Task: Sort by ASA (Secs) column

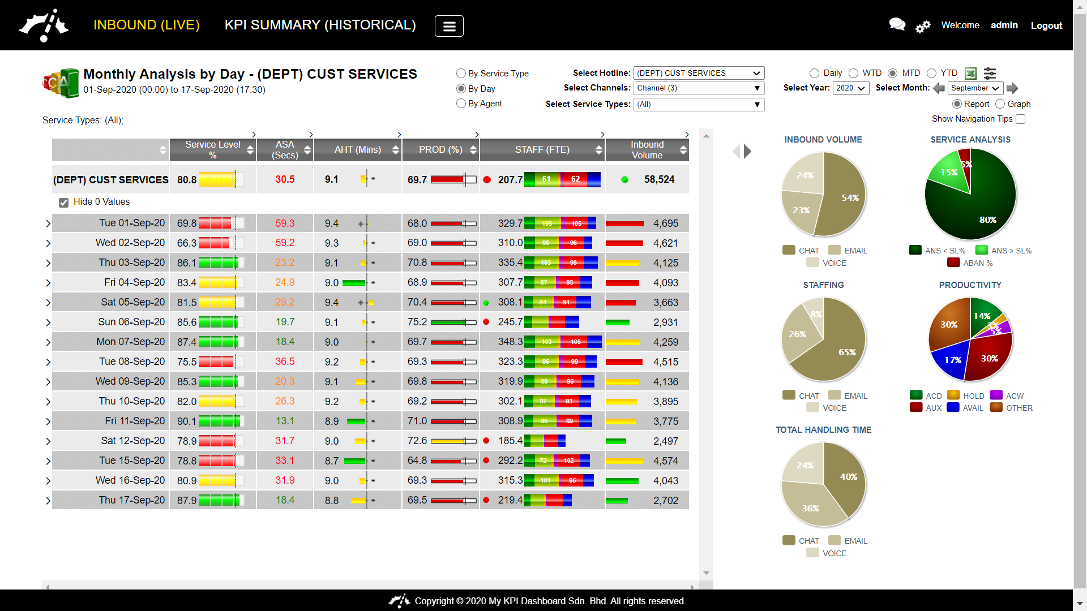Action: [307, 150]
